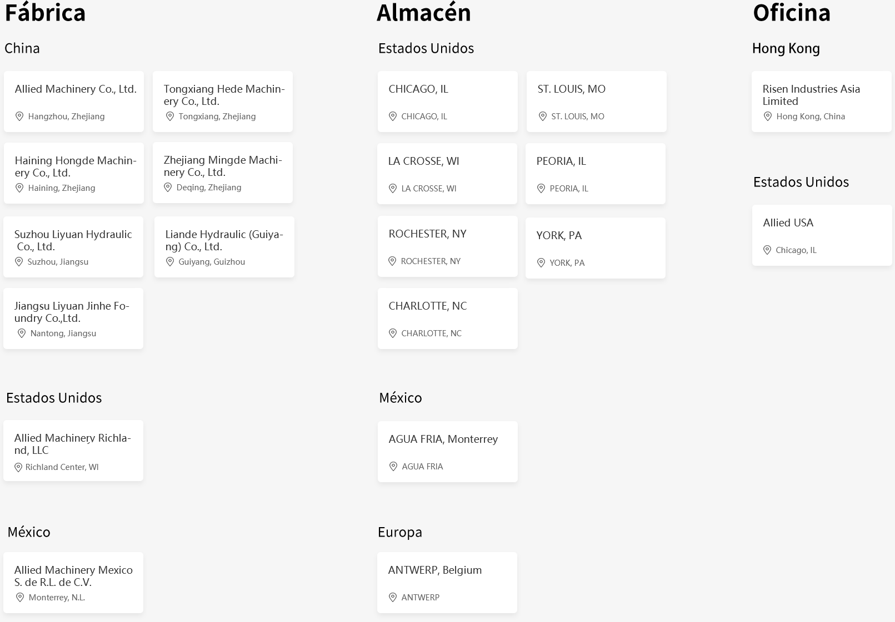Screen dimensions: 895x622
Task: Open the CHARLOTTE, NC warehouse card
Action: click(x=448, y=318)
